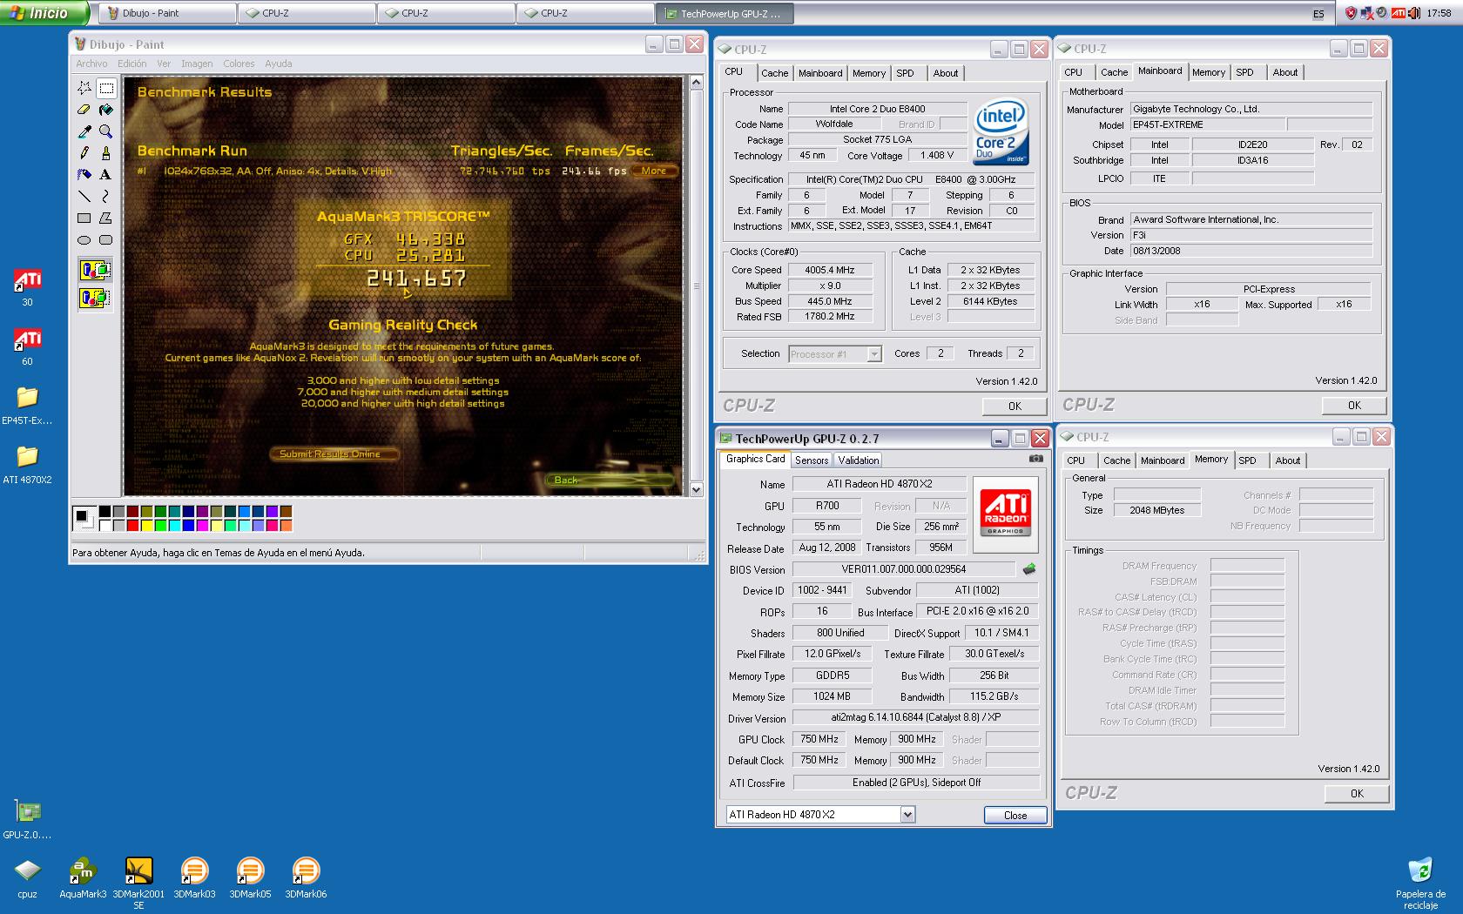The height and width of the screenshot is (914, 1463).
Task: Switch to Dibujo - Paint taskbar button
Action: pyautogui.click(x=165, y=13)
